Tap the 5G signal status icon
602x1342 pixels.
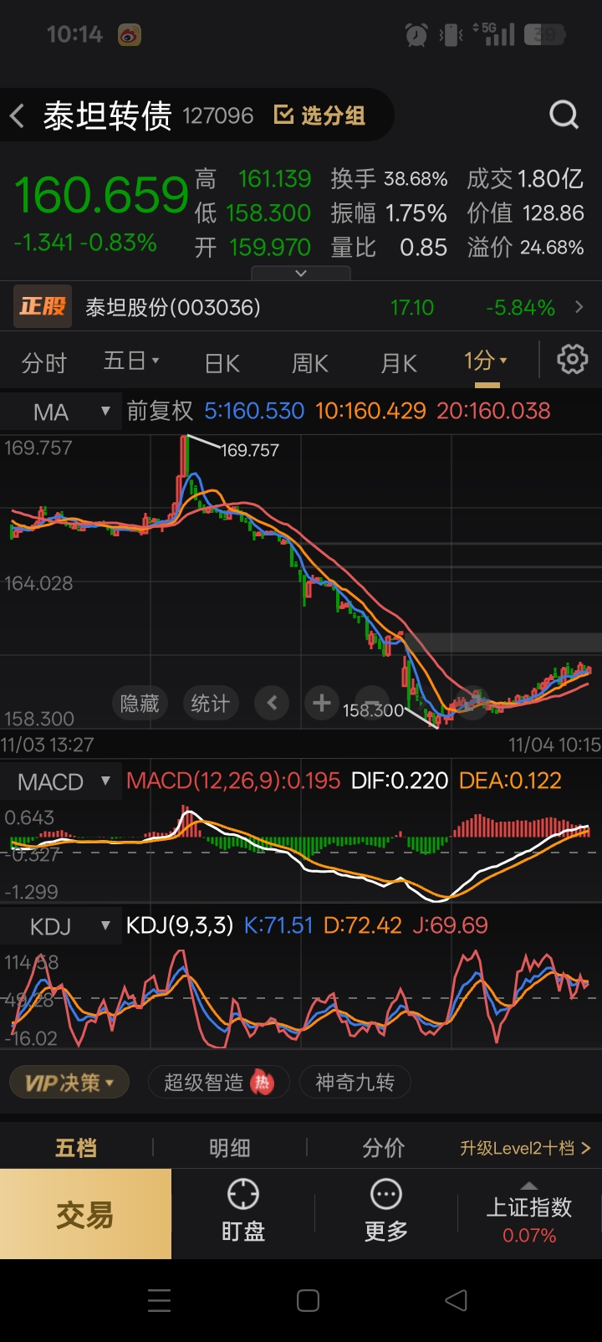pyautogui.click(x=494, y=33)
